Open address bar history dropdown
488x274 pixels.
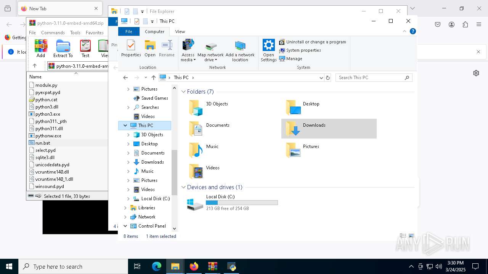pos(321,78)
